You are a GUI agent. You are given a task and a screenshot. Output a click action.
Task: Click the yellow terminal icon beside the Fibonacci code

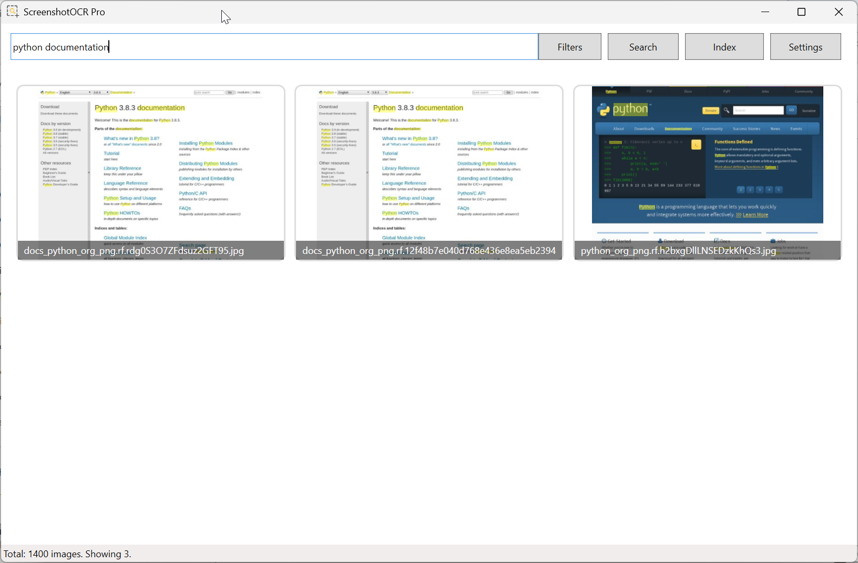[696, 145]
